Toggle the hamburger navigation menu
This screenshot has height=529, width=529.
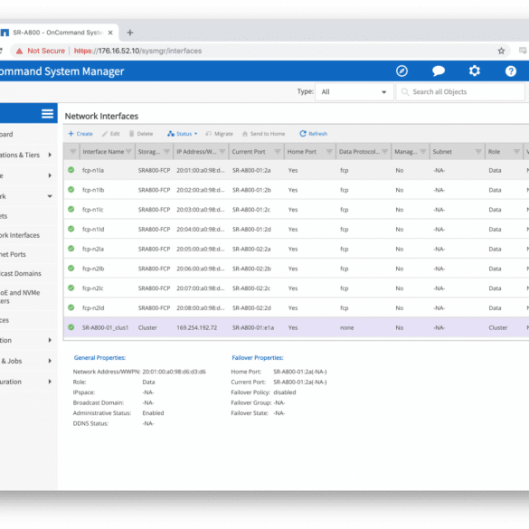pos(47,114)
